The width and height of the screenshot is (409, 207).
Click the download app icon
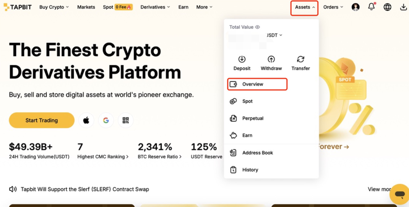pos(403,7)
